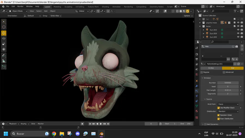The height and width of the screenshot is (138, 245).
Task: Expand the Hair Dynamics panel
Action: [x=203, y=124]
